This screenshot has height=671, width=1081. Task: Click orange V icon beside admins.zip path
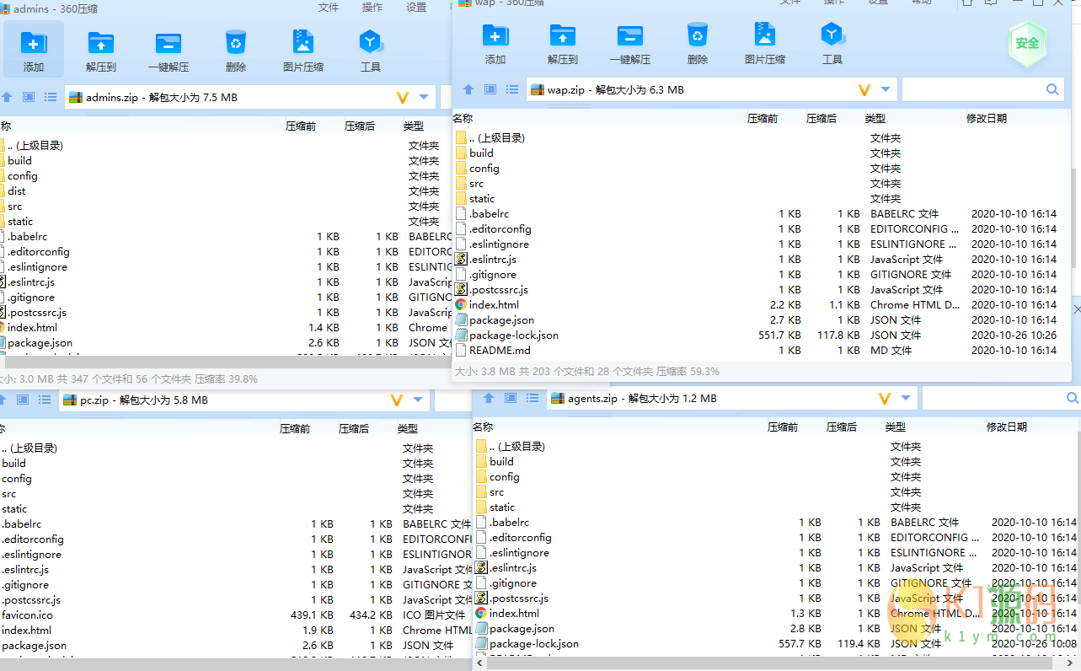point(403,98)
